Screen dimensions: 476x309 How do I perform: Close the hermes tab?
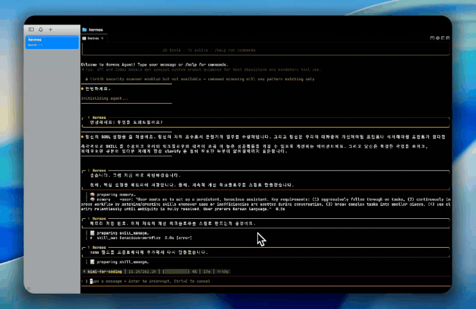[x=103, y=39]
